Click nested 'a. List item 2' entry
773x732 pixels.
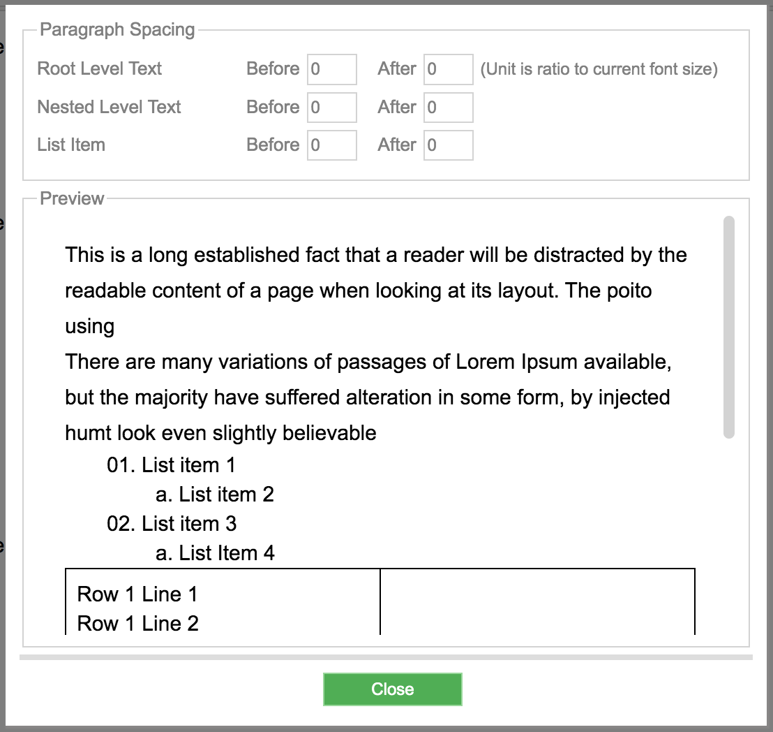tap(214, 494)
